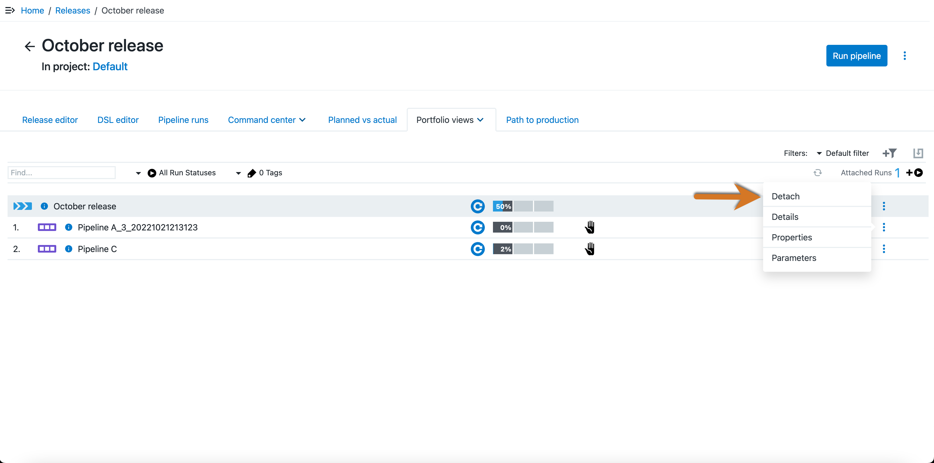934x463 pixels.
Task: Click the manual approval hand icon for Pipeline C
Action: click(x=589, y=249)
